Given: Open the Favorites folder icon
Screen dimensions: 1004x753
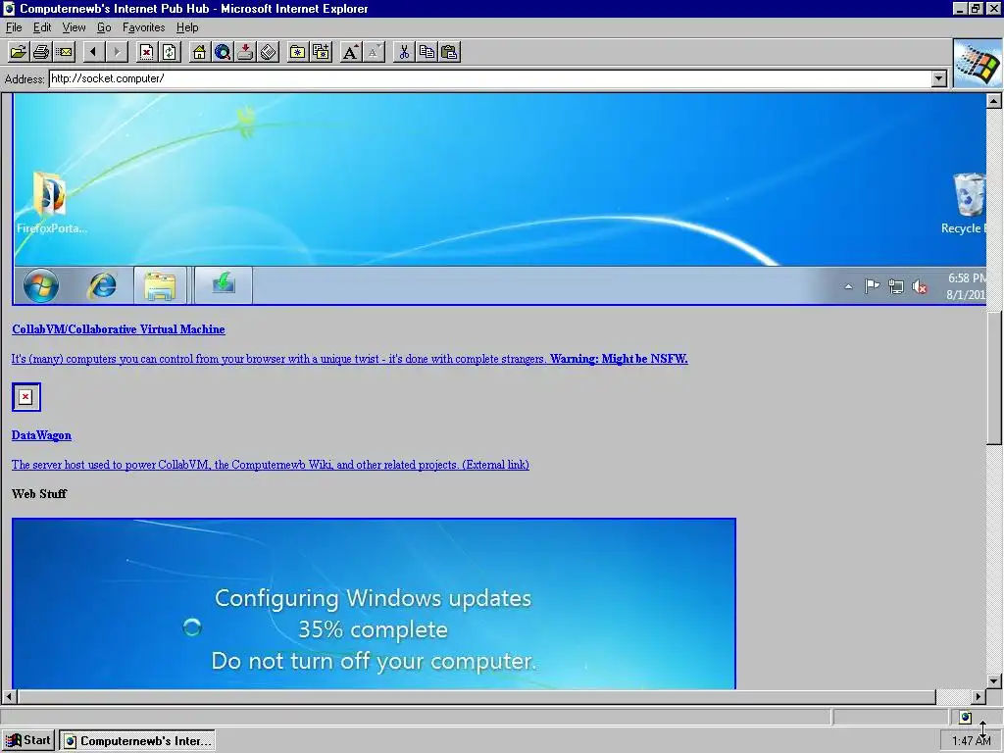Looking at the screenshot, I should coord(298,53).
